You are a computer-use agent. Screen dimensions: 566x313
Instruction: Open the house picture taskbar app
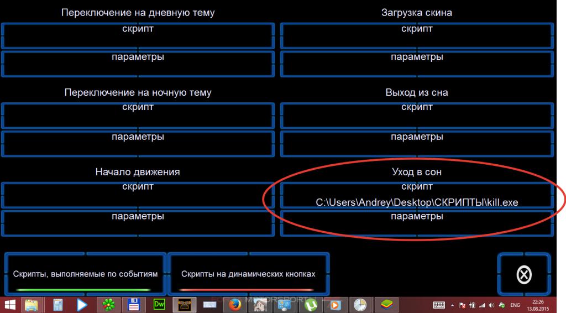click(260, 305)
